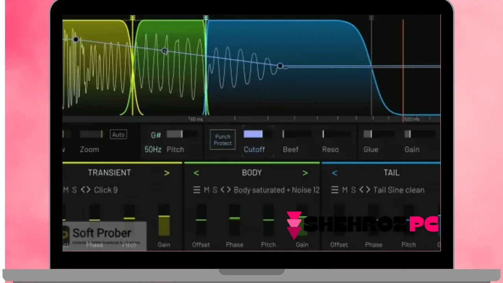Select the yellow transient crossover handle at top
This screenshot has width=503, height=283.
pos(133,18)
